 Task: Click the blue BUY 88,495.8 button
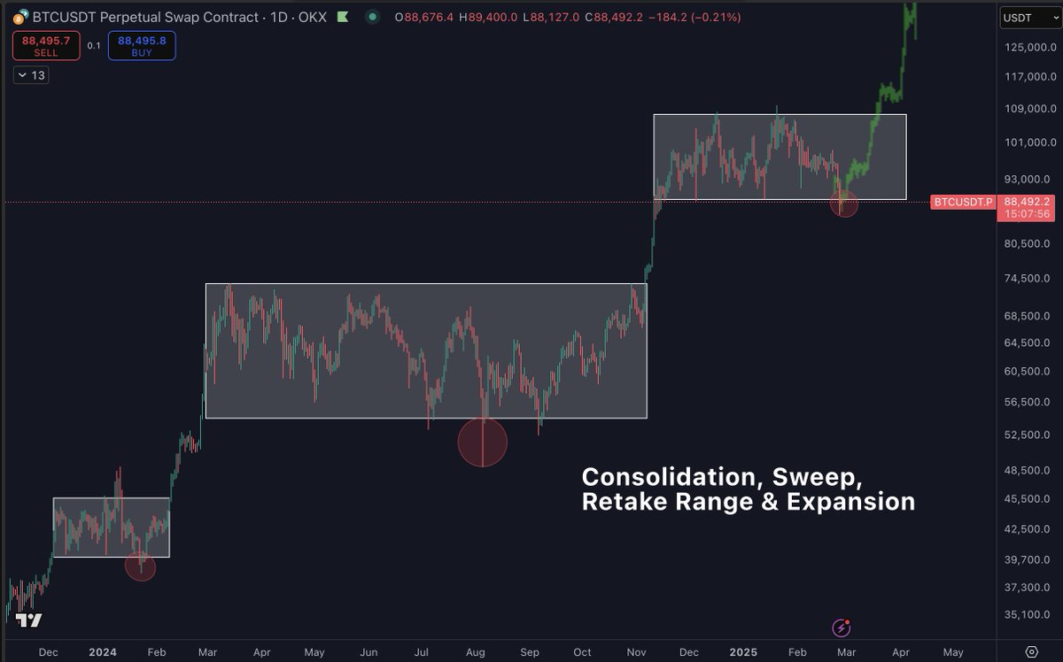click(142, 46)
